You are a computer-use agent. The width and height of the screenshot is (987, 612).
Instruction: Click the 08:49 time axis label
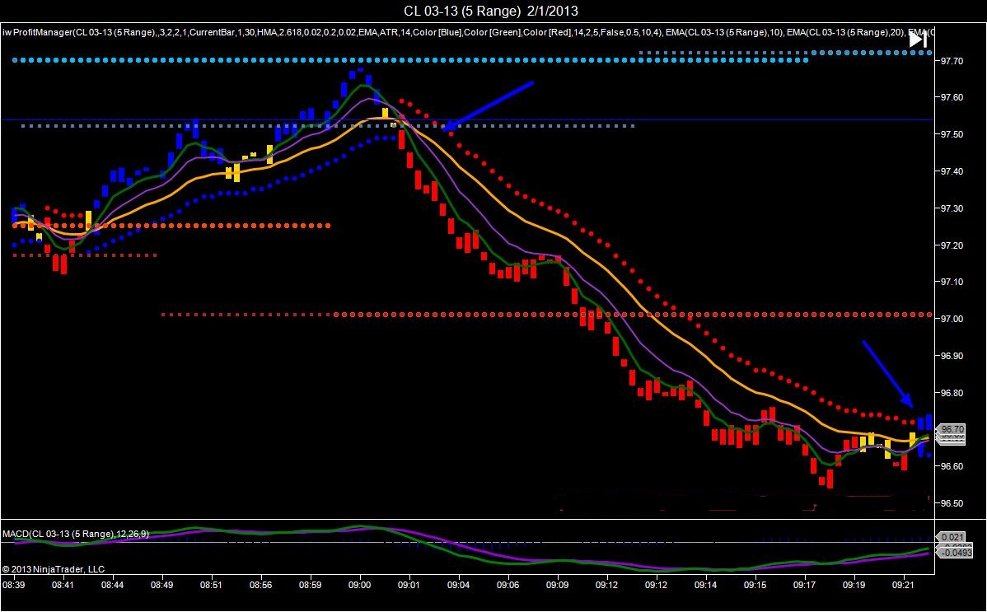tap(162, 585)
